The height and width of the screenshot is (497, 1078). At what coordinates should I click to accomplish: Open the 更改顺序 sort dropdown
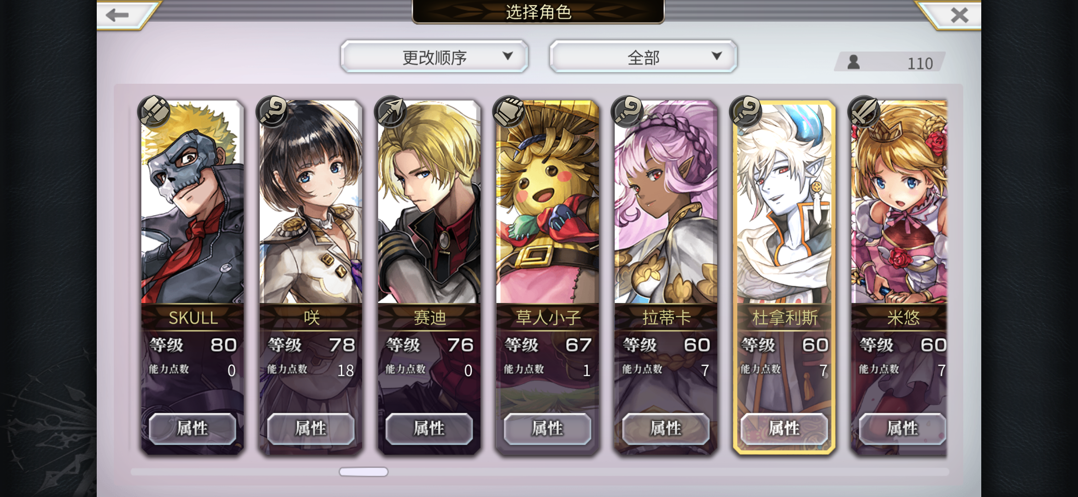click(x=434, y=56)
